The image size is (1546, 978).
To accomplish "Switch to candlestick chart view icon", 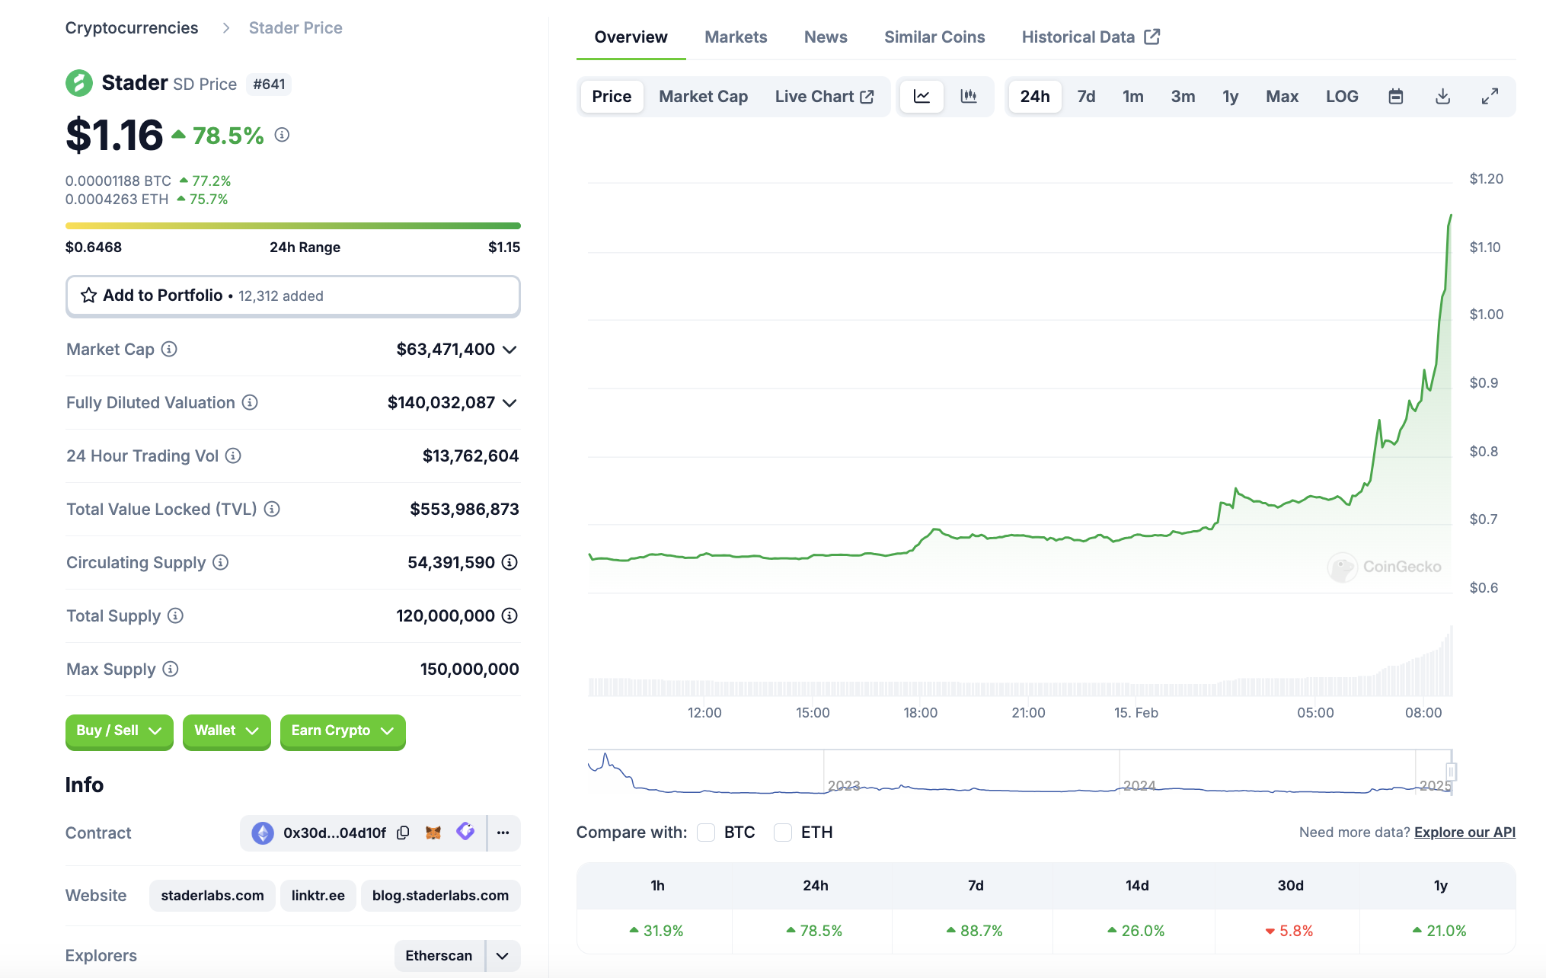I will [969, 96].
